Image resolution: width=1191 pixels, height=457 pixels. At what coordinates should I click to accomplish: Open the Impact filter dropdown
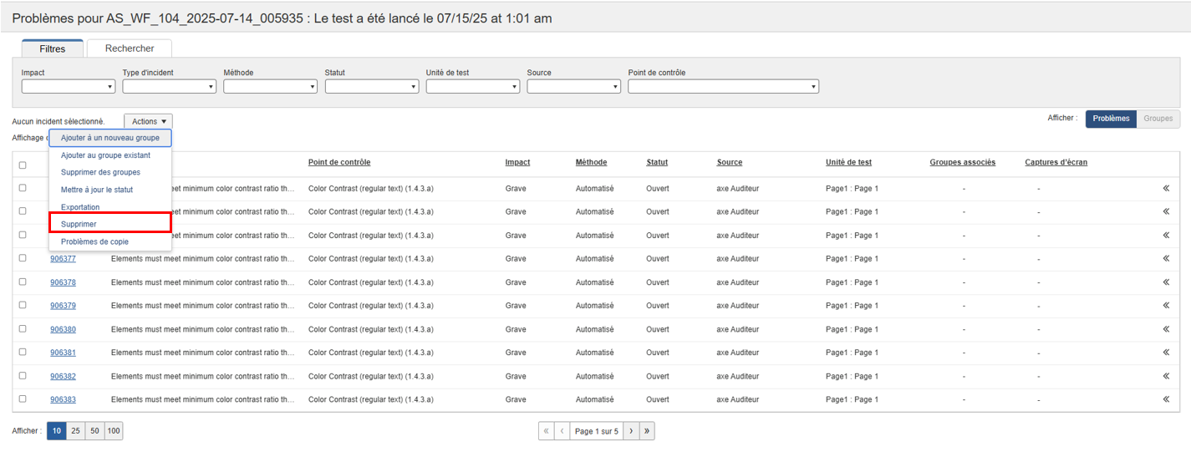pos(68,86)
